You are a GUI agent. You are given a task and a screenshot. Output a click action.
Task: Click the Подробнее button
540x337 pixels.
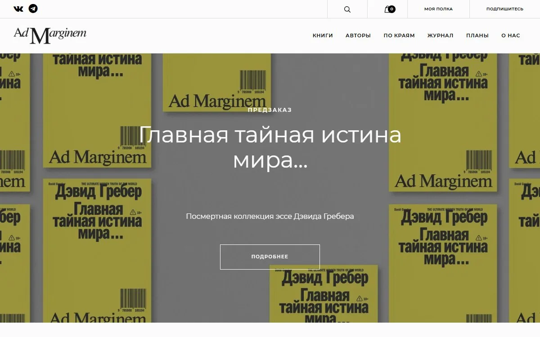coord(270,257)
